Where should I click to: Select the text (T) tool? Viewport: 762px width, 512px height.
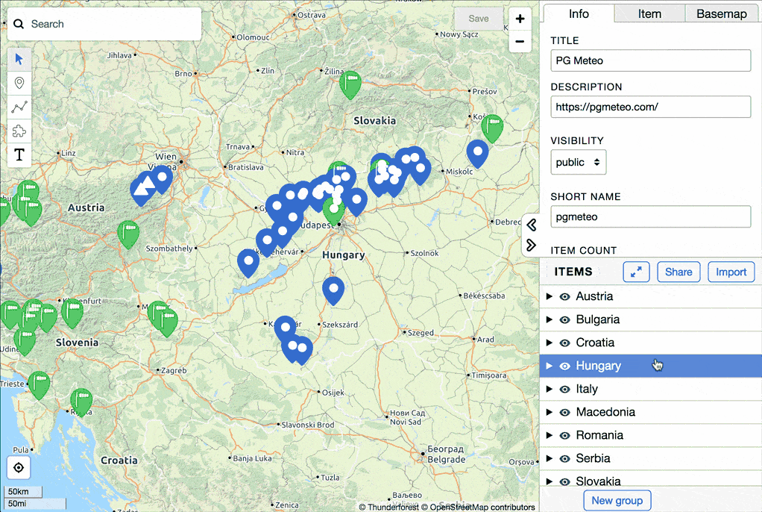coord(19,154)
